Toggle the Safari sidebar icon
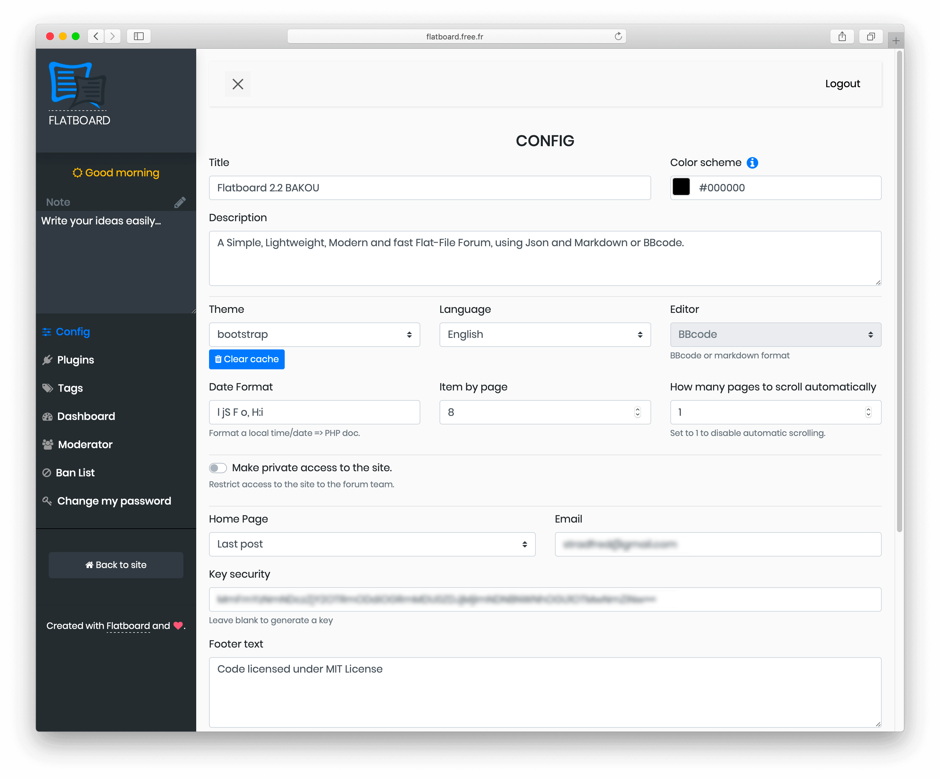This screenshot has width=940, height=779. [139, 37]
